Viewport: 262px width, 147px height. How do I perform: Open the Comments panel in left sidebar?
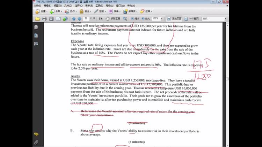pyautogui.click(x=36, y=134)
